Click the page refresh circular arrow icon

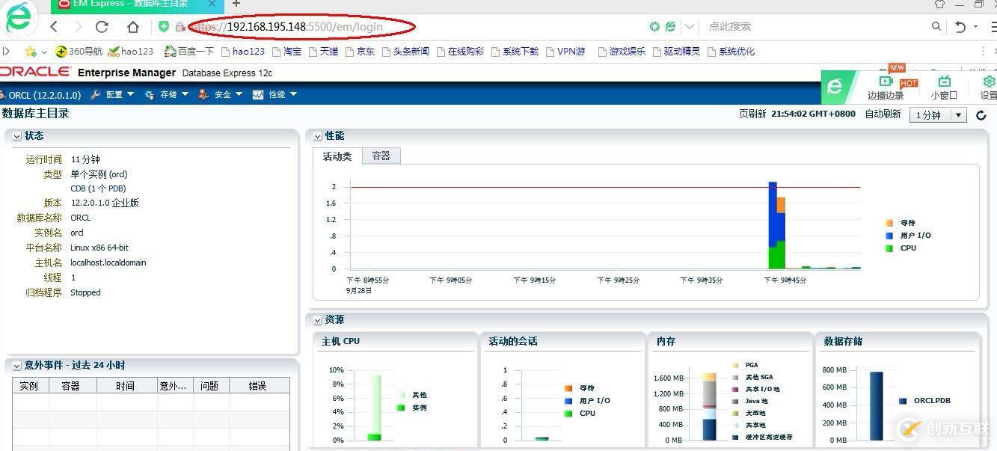(x=981, y=115)
